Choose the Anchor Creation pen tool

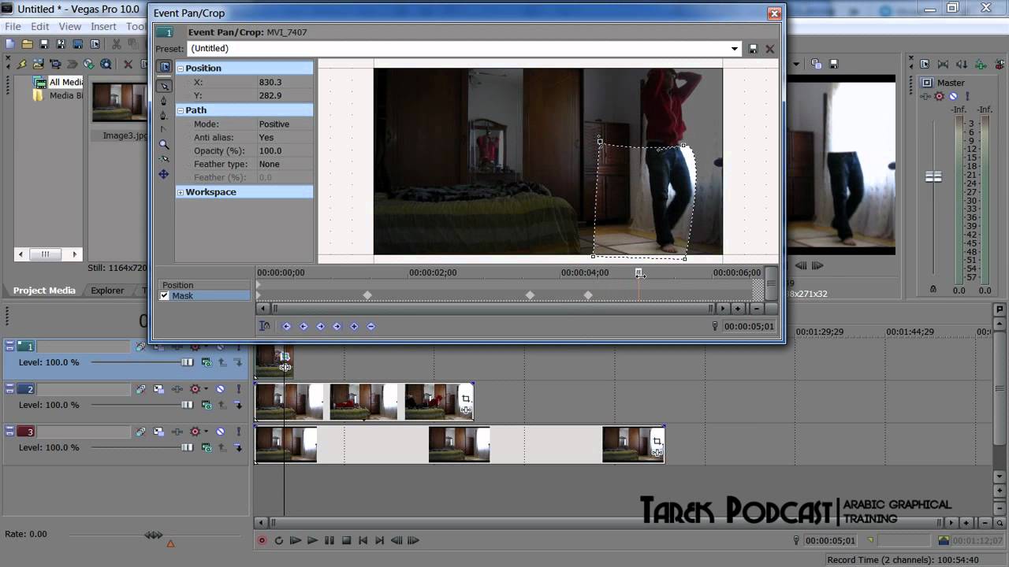point(164,101)
